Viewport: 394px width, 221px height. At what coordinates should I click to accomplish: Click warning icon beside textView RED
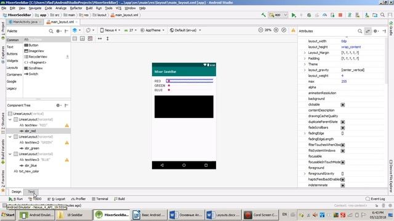(x=67, y=125)
